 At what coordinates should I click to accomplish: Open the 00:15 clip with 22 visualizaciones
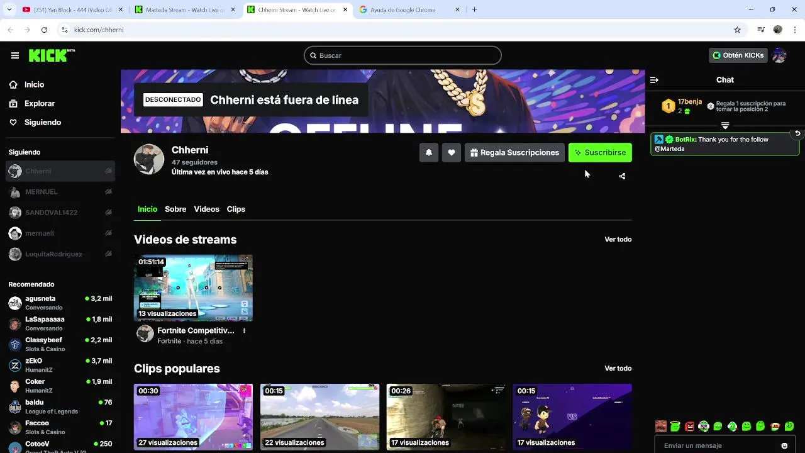[319, 417]
